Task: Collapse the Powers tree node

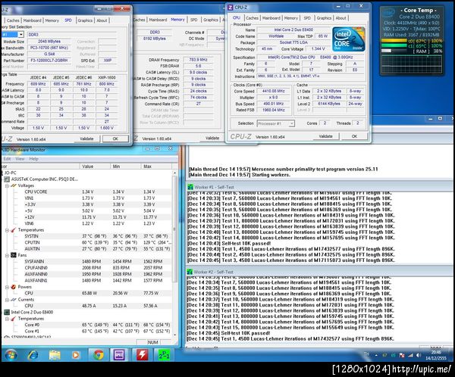Action: (x=7, y=287)
